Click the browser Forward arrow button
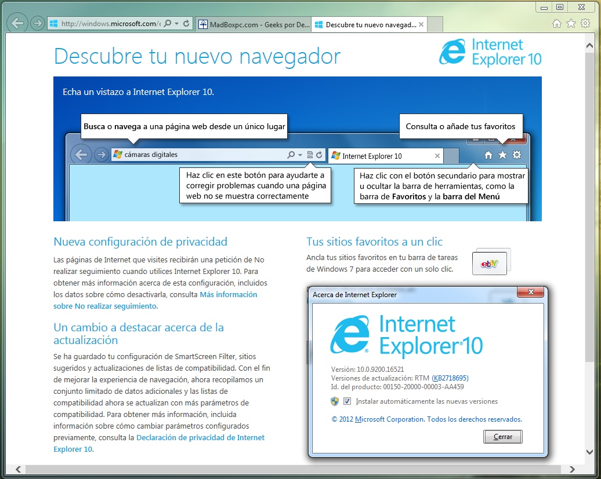Screen dimensions: 601x479 37,23
